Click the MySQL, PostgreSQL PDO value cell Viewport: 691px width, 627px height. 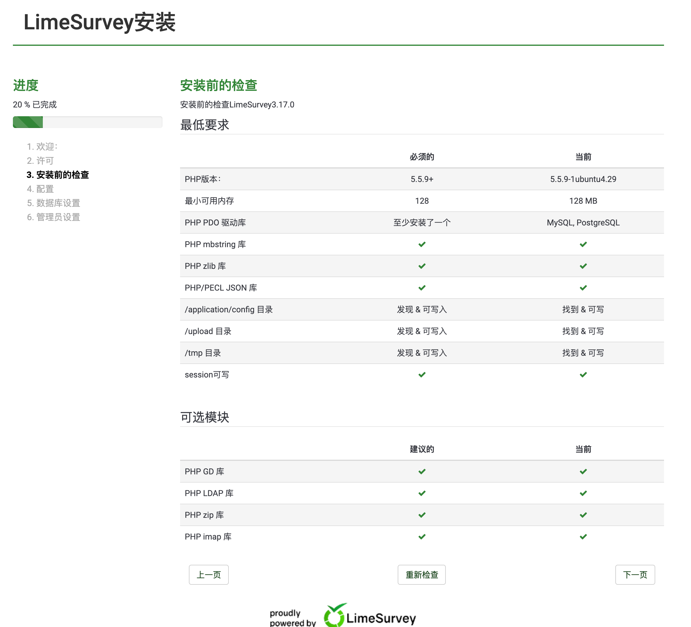coord(583,223)
